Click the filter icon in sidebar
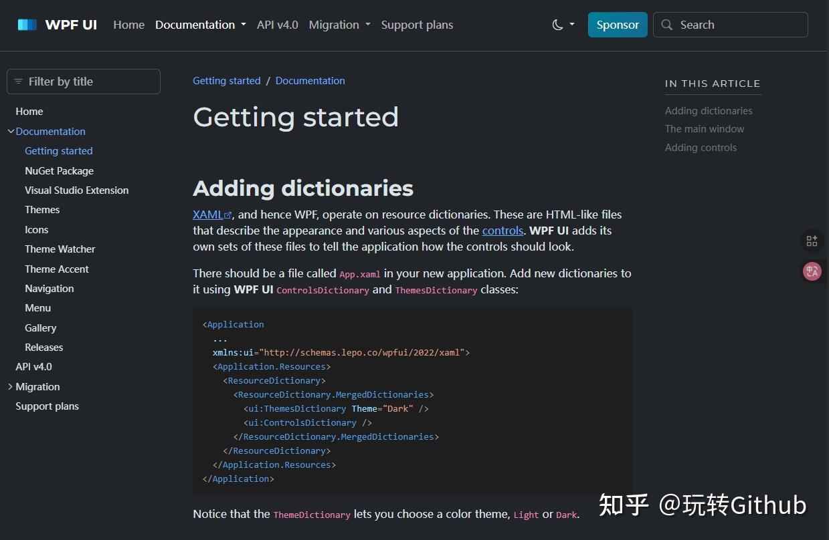This screenshot has width=829, height=540. pyautogui.click(x=18, y=82)
